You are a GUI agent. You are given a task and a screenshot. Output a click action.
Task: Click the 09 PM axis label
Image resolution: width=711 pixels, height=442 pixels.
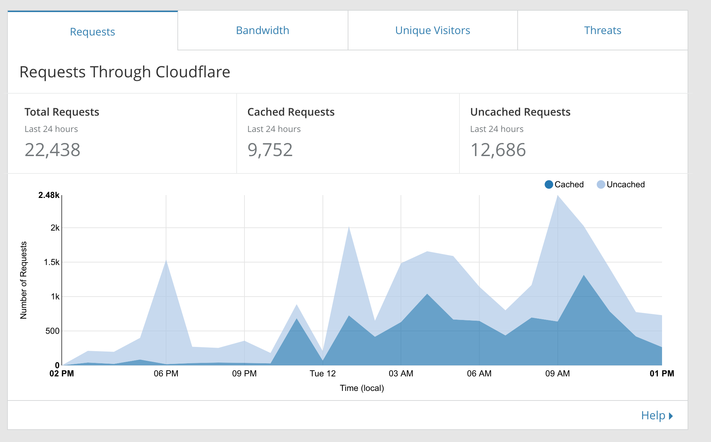(244, 374)
